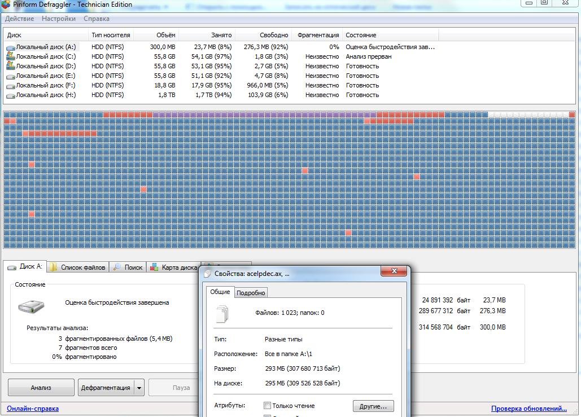Sort by Фрагментация column header
Screen dimensions: 581x417
[317, 35]
